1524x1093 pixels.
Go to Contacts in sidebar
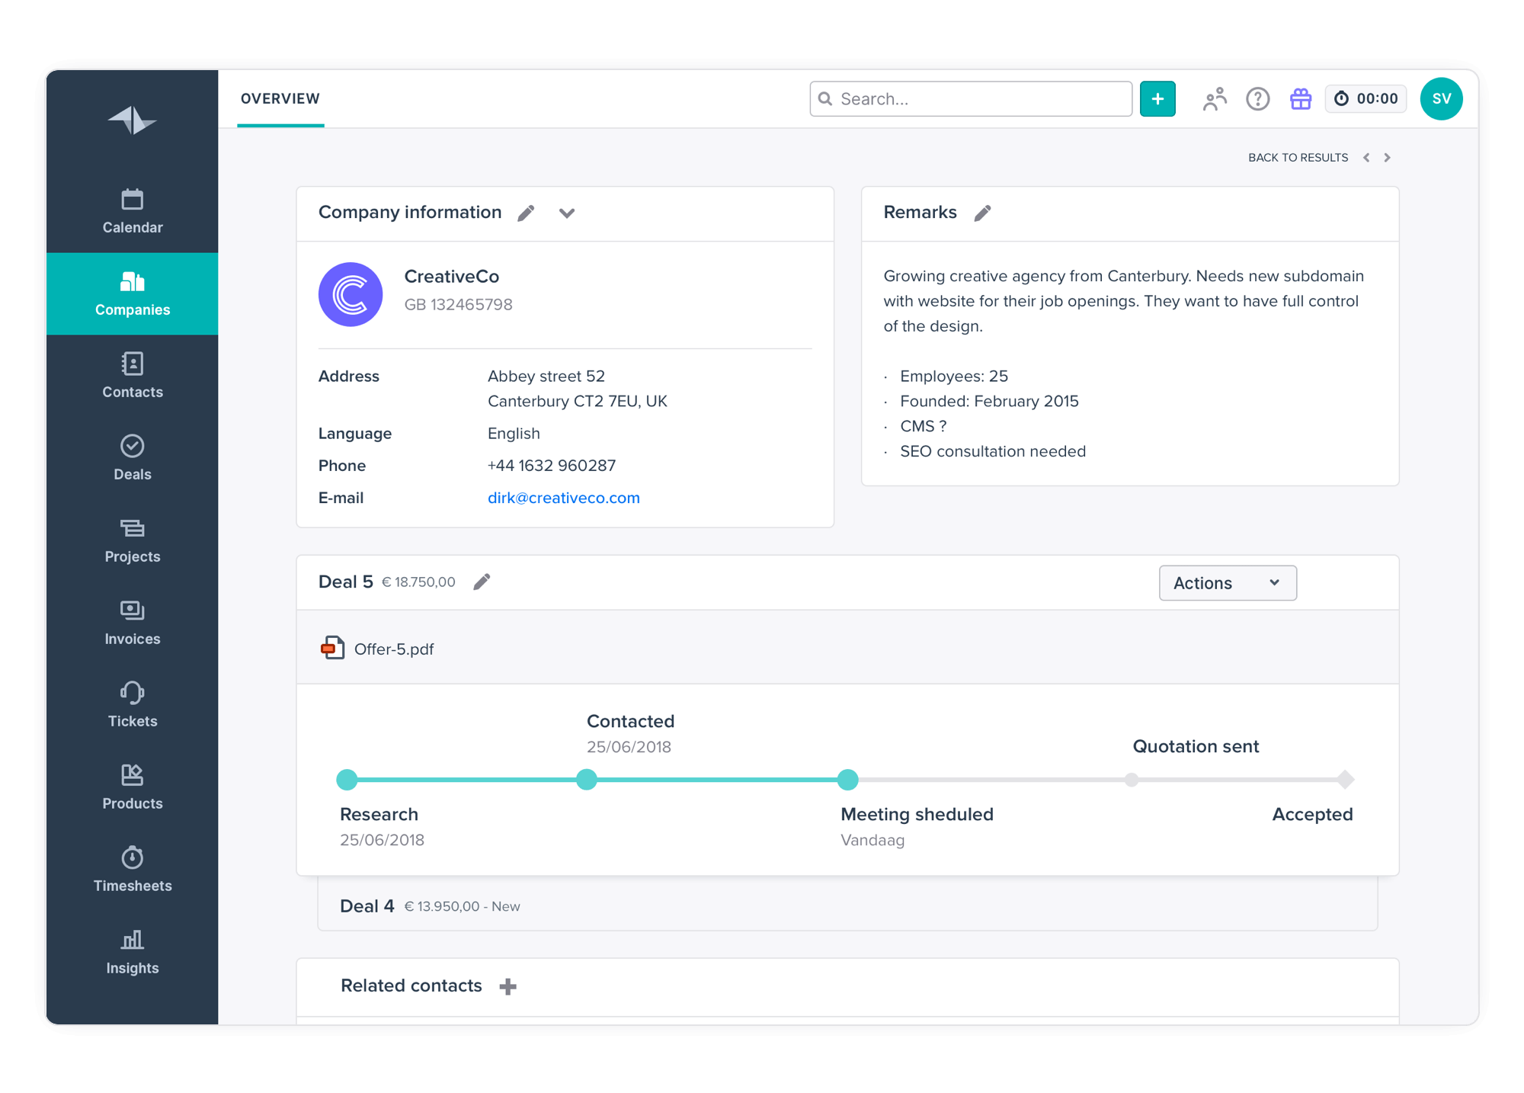(132, 376)
